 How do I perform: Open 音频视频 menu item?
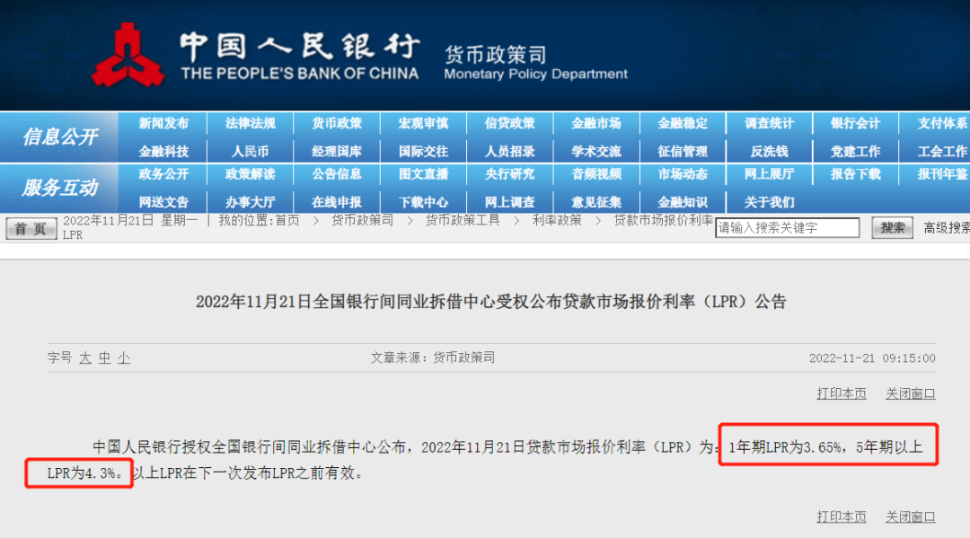[596, 174]
